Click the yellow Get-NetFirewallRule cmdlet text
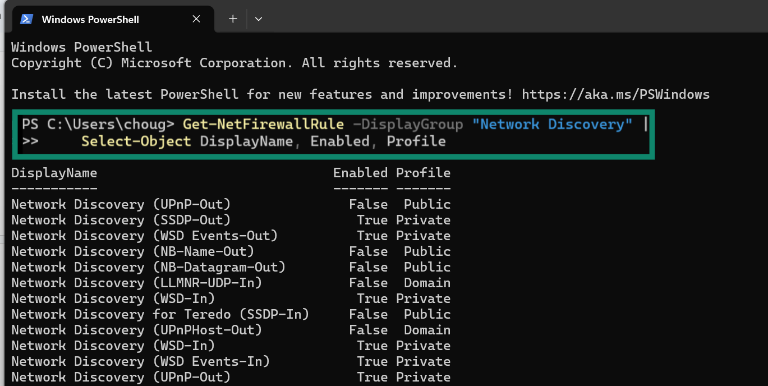768x386 pixels. (x=263, y=124)
